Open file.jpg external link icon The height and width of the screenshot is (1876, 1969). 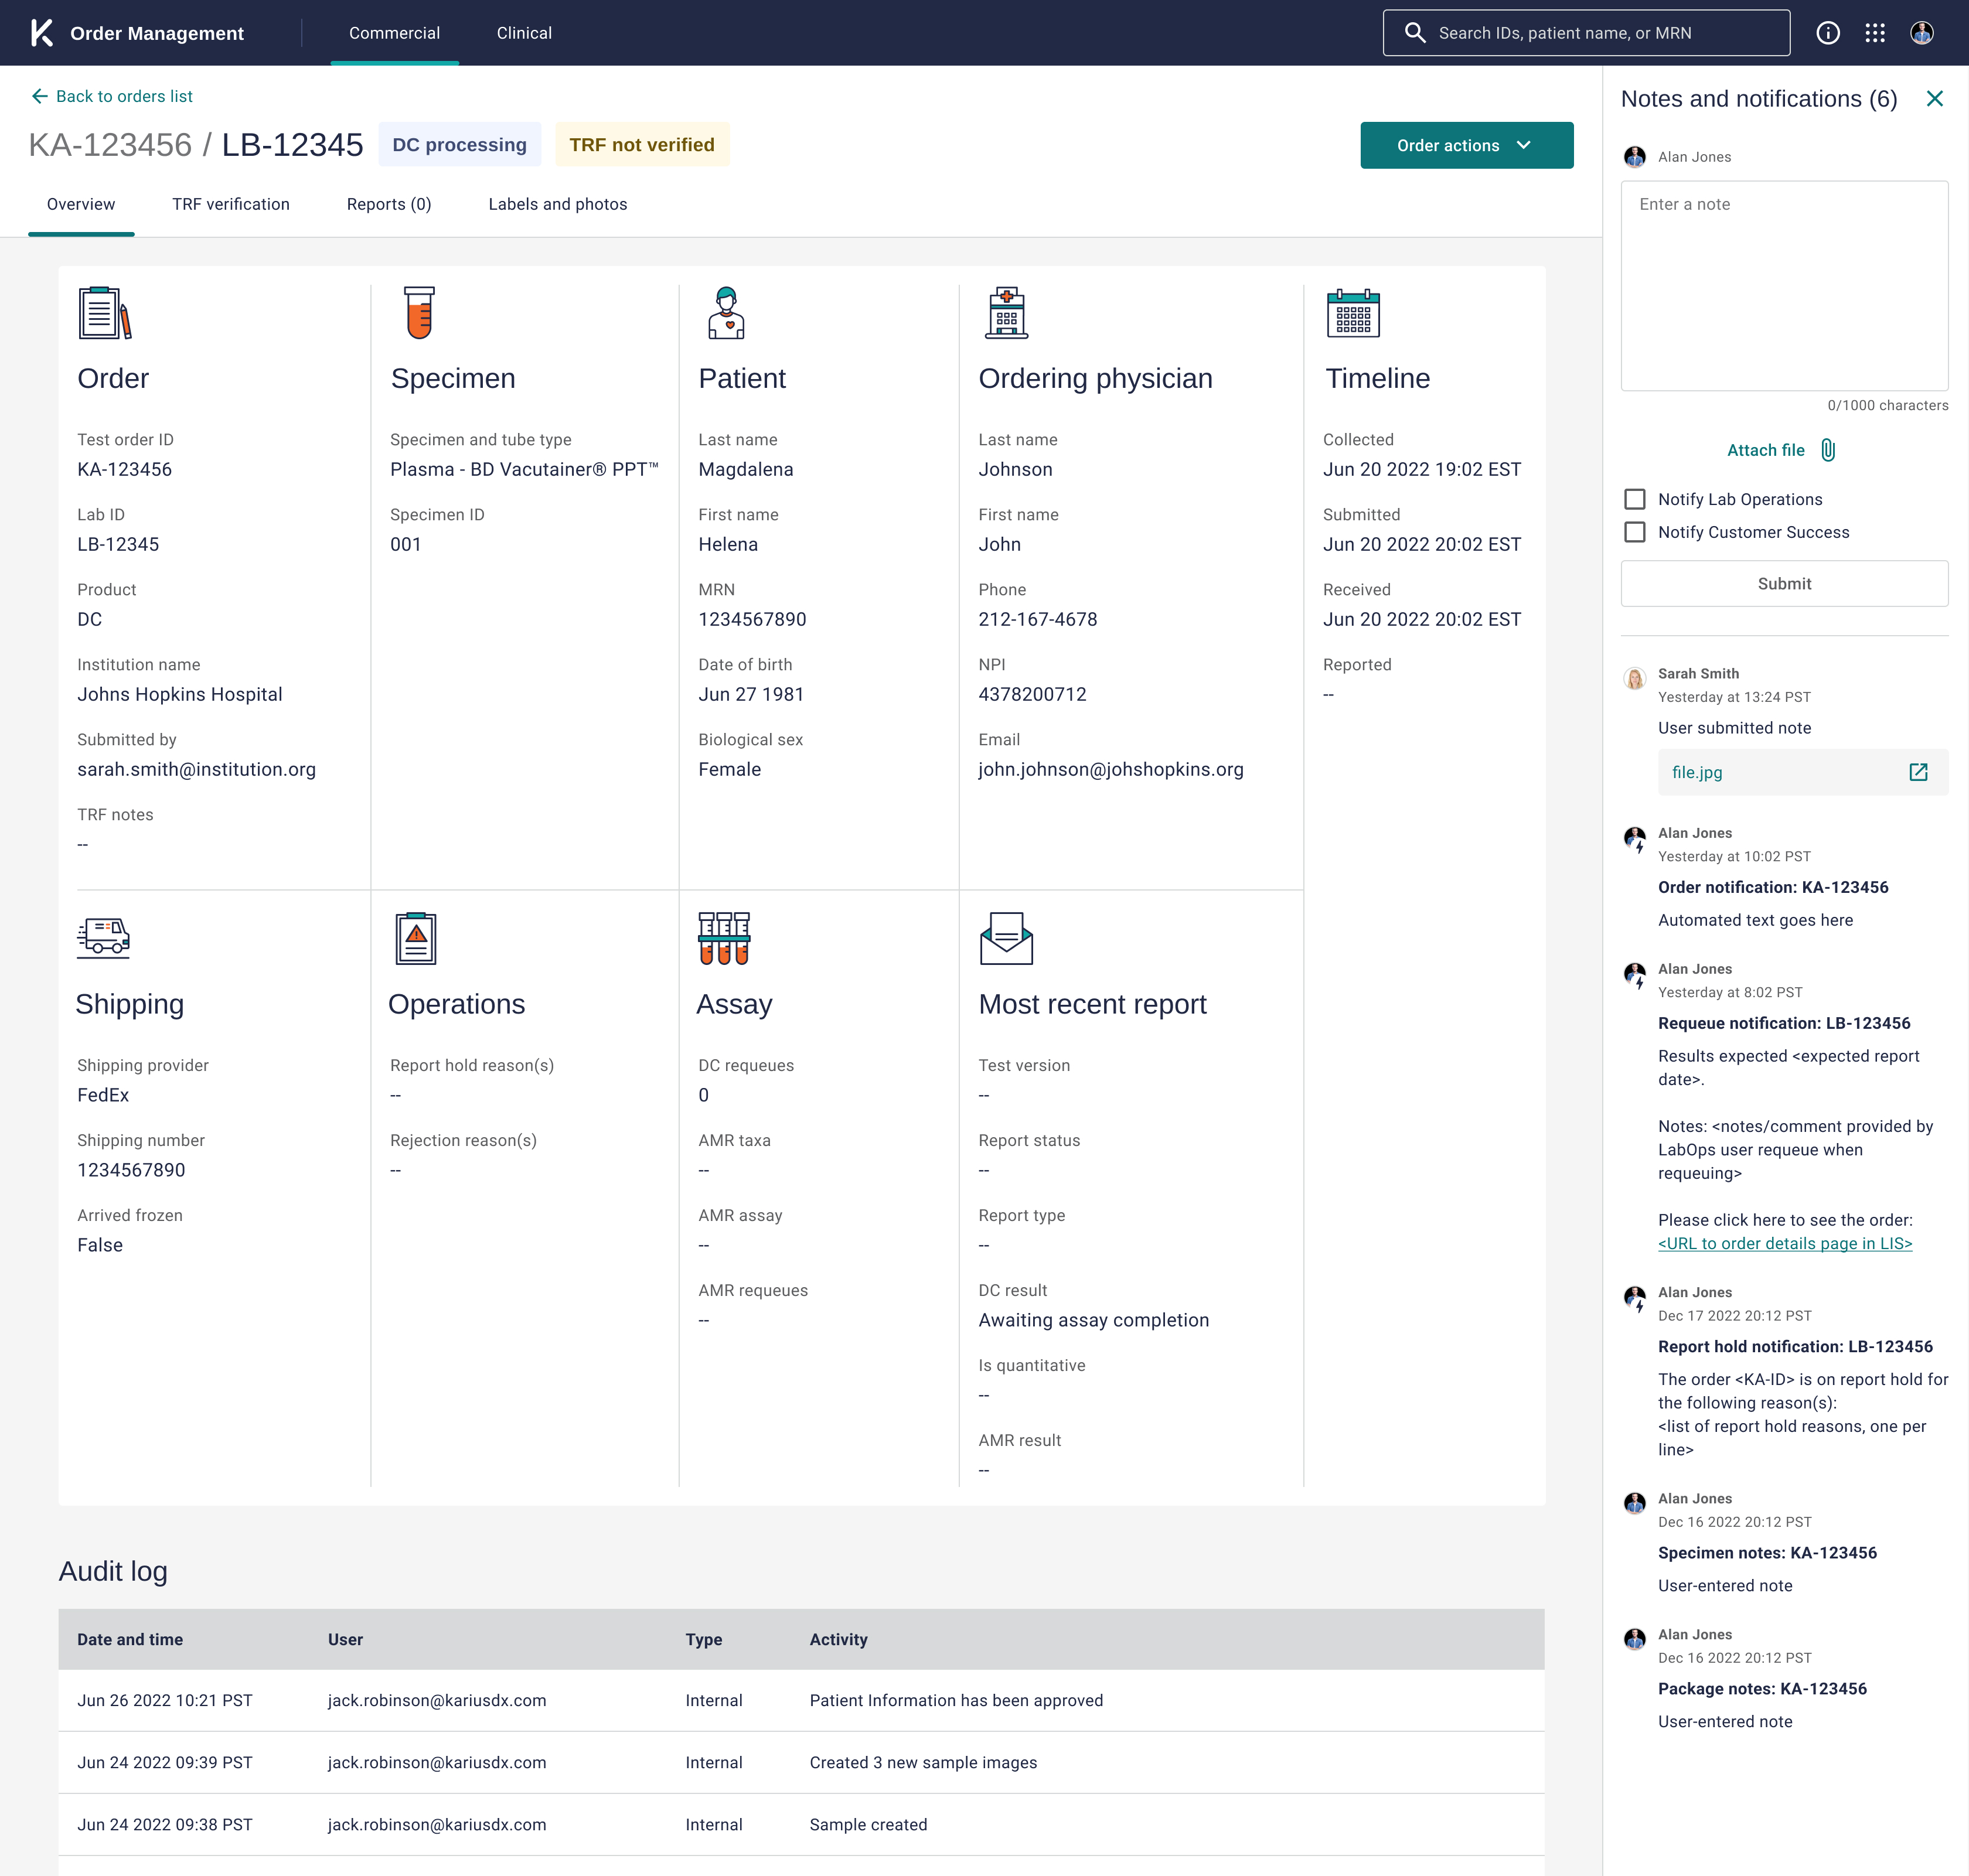tap(1917, 772)
